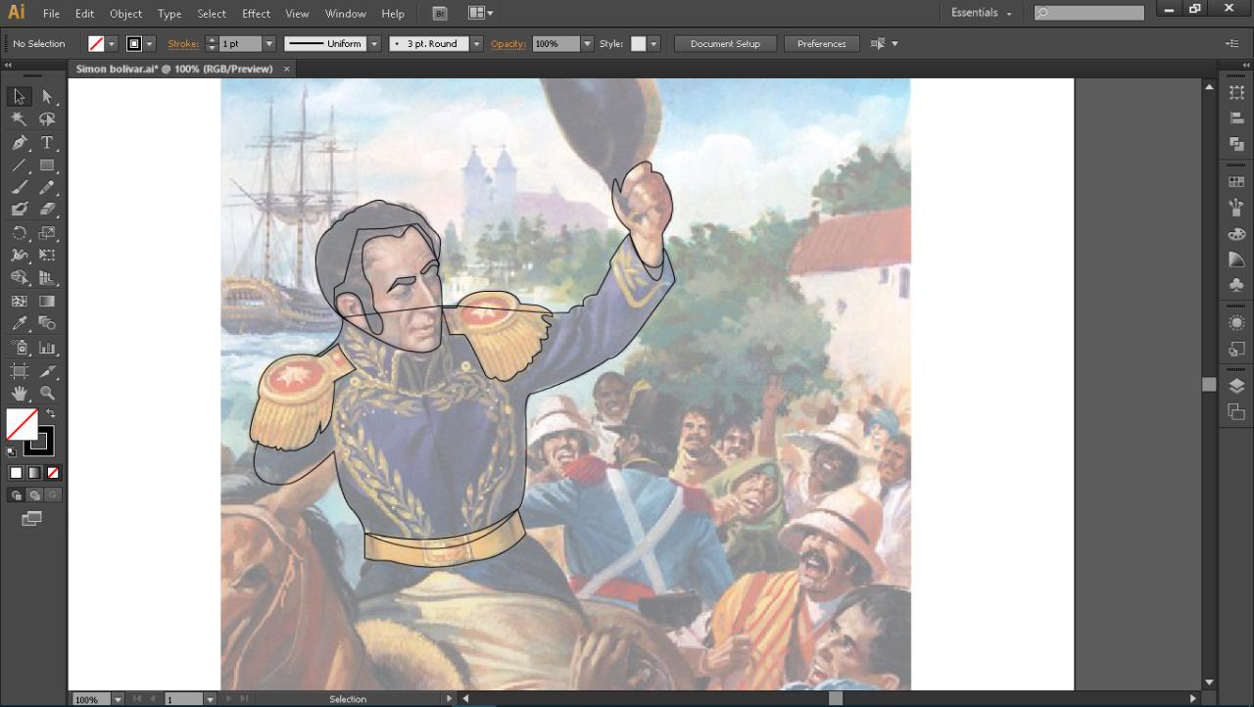
Task: Select the Scale tool
Action: click(47, 233)
